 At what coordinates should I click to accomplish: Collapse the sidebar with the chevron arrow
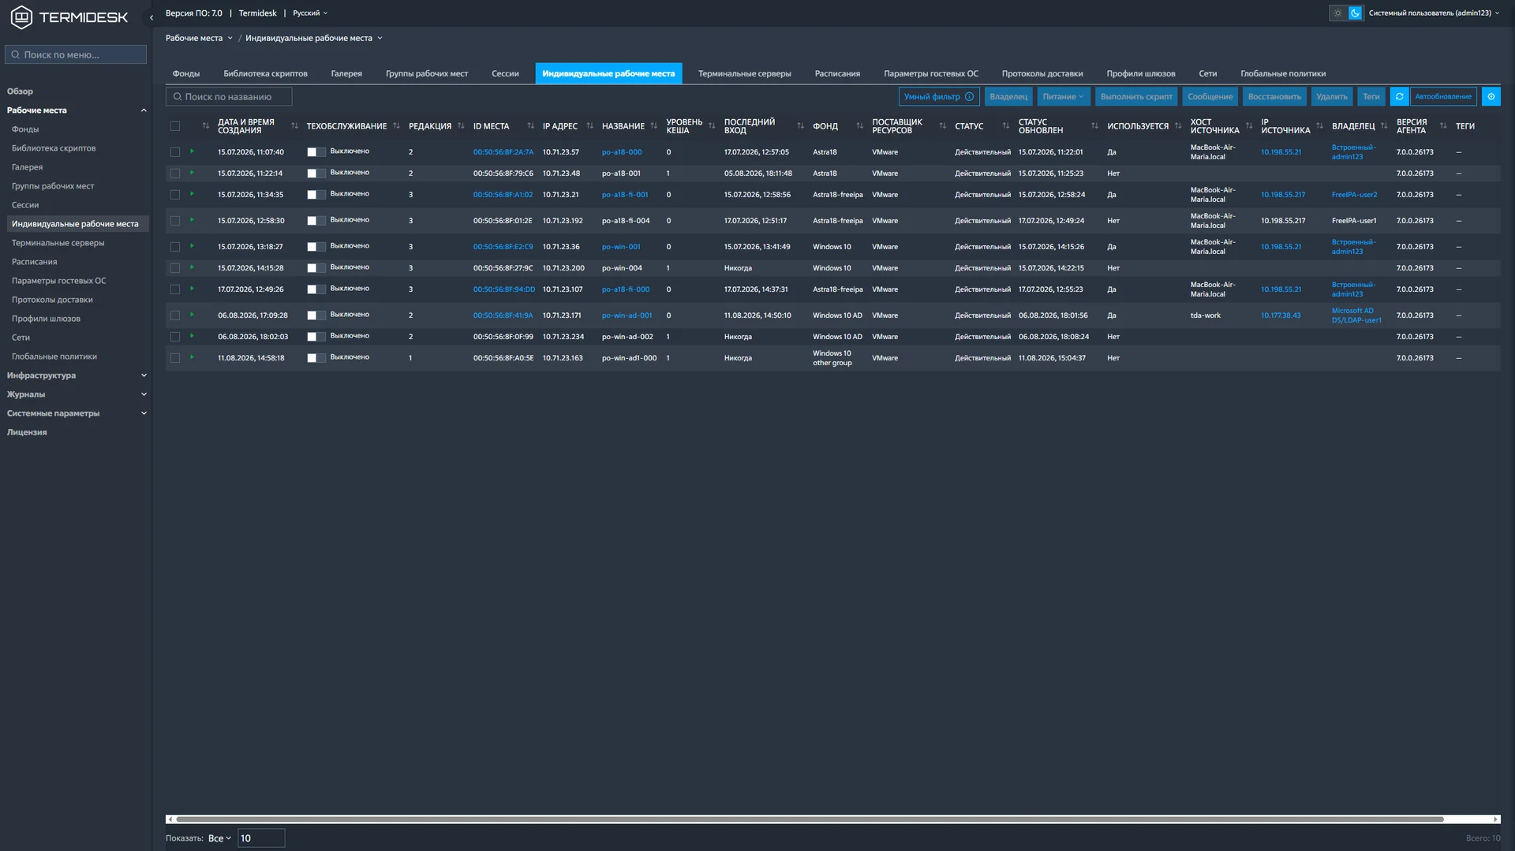[x=151, y=17]
